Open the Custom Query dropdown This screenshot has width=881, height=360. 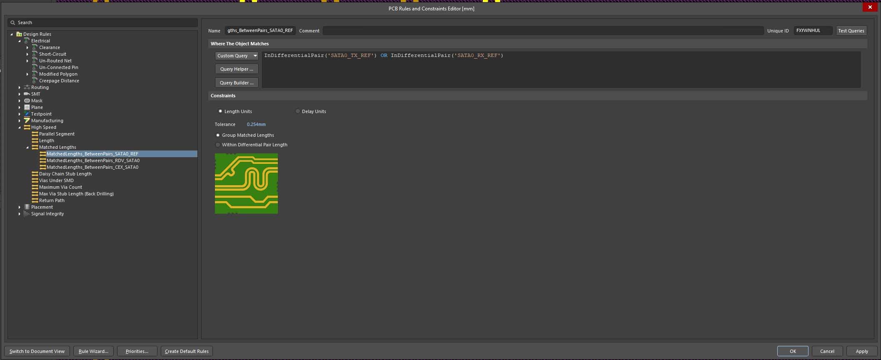pos(237,56)
